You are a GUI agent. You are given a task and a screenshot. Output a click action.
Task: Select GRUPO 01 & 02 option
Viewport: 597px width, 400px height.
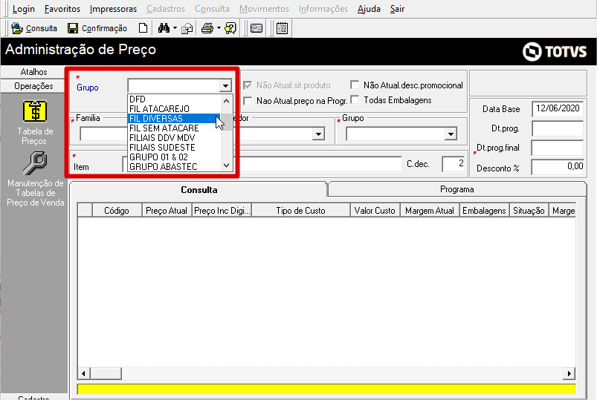[x=174, y=157]
